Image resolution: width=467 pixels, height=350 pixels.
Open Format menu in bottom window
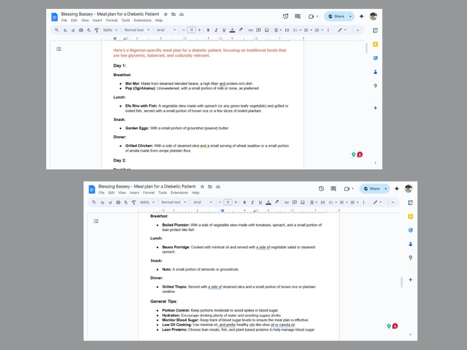[x=149, y=193]
